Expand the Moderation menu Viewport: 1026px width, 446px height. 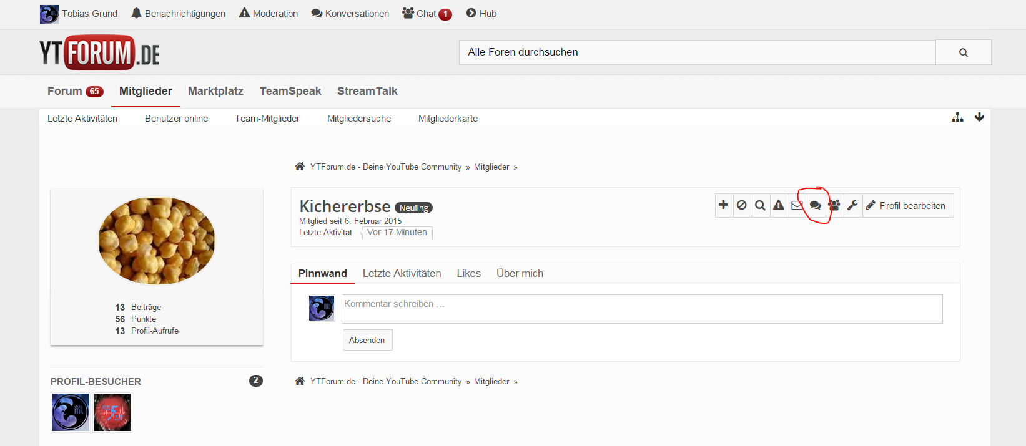[x=269, y=14]
